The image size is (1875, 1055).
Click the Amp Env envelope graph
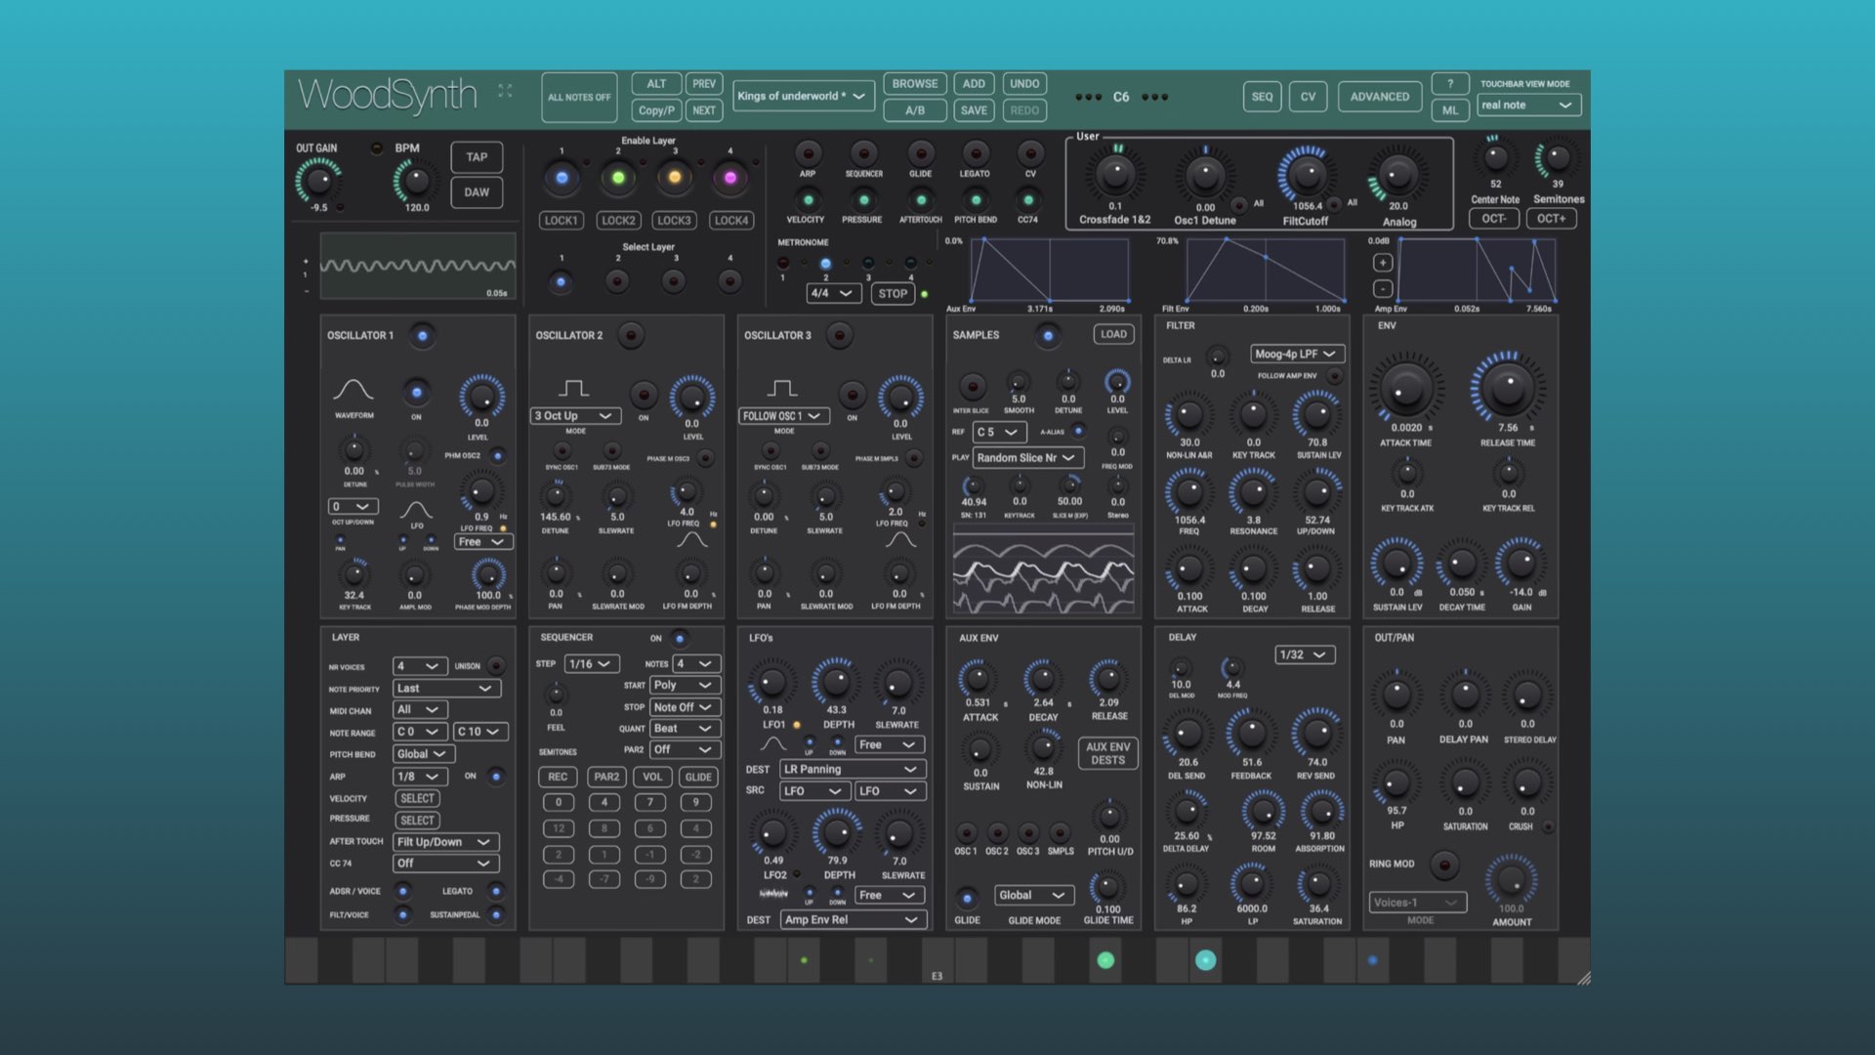(1477, 270)
